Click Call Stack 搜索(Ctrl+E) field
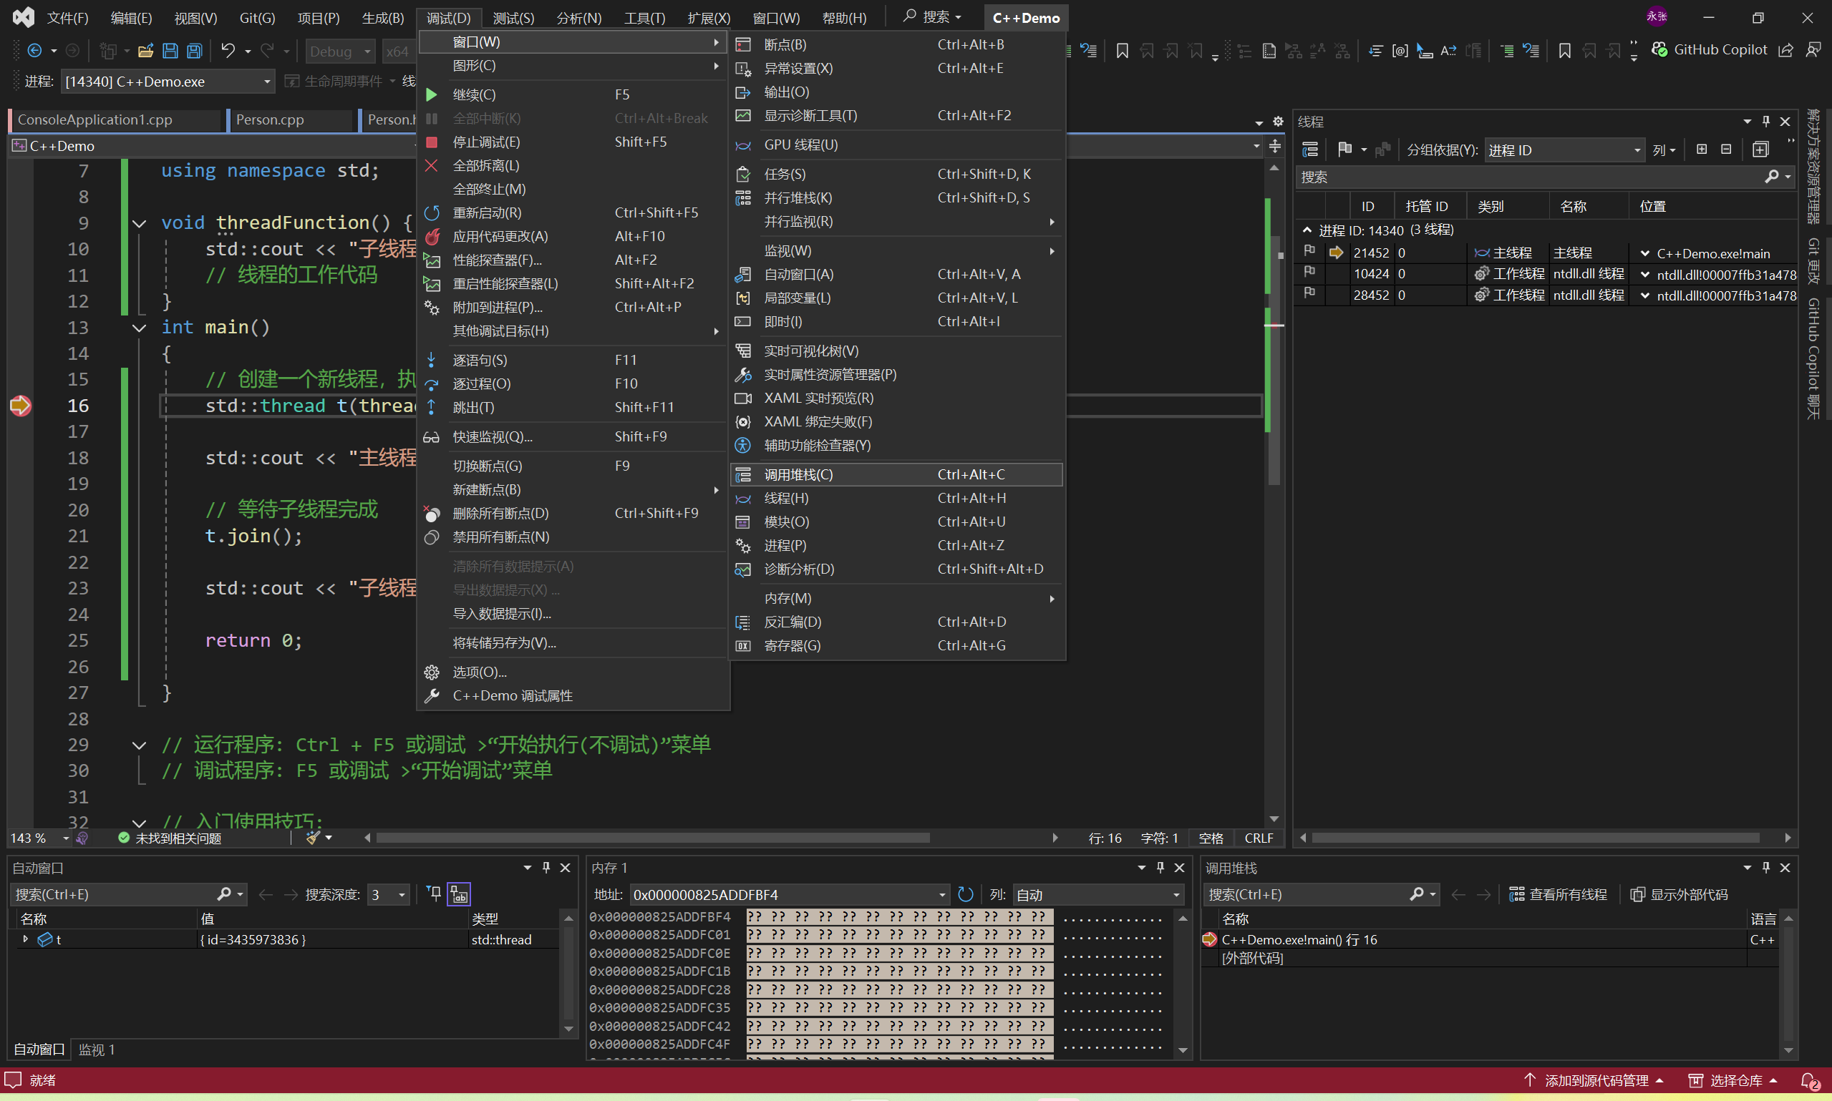 pos(1308,895)
